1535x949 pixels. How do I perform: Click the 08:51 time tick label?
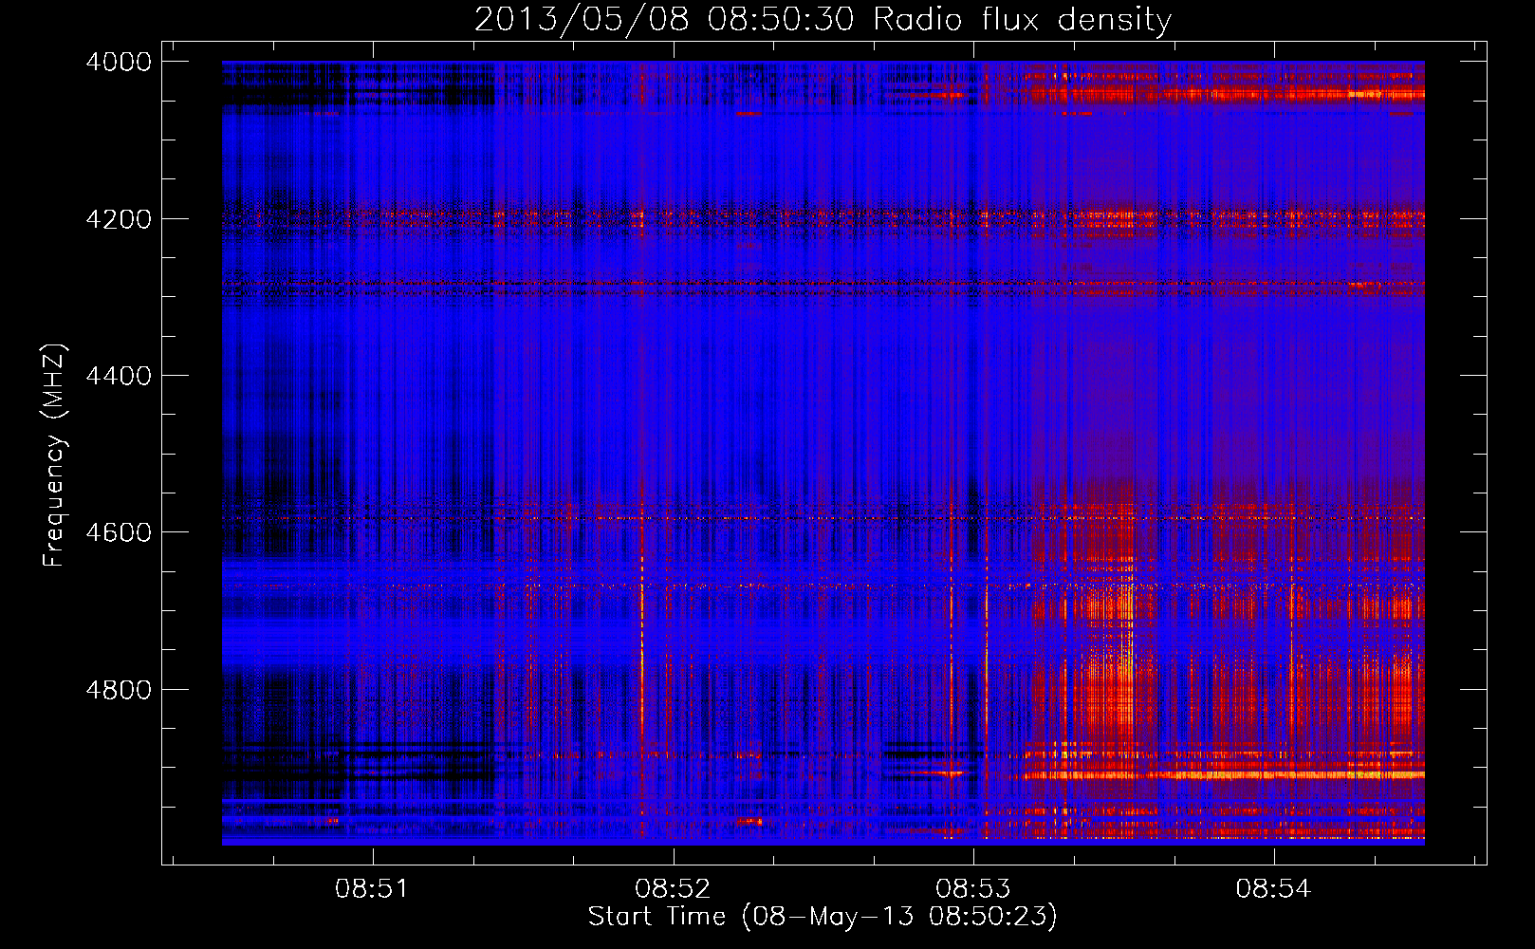372,889
